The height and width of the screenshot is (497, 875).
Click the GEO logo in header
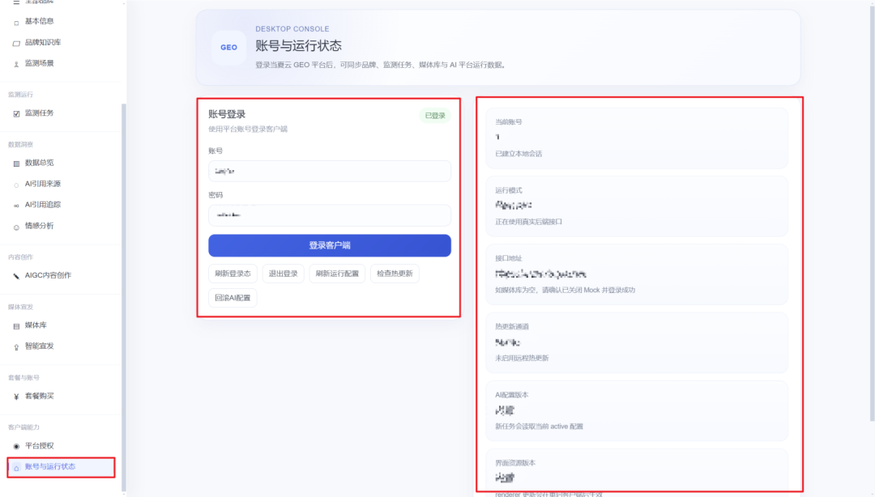point(228,48)
